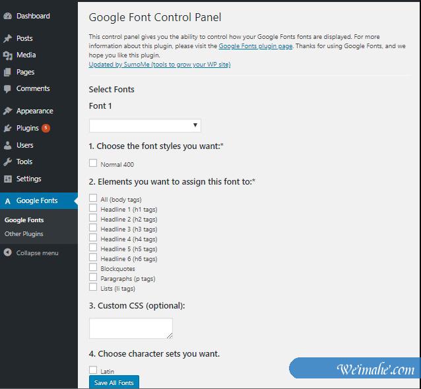Click the Dashboard icon in sidebar
Screen dimensions: 421x389
coord(7,16)
